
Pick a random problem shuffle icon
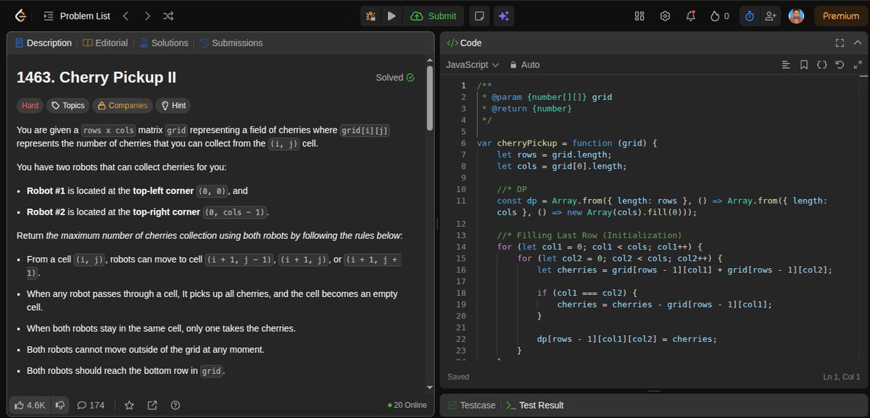(x=168, y=15)
